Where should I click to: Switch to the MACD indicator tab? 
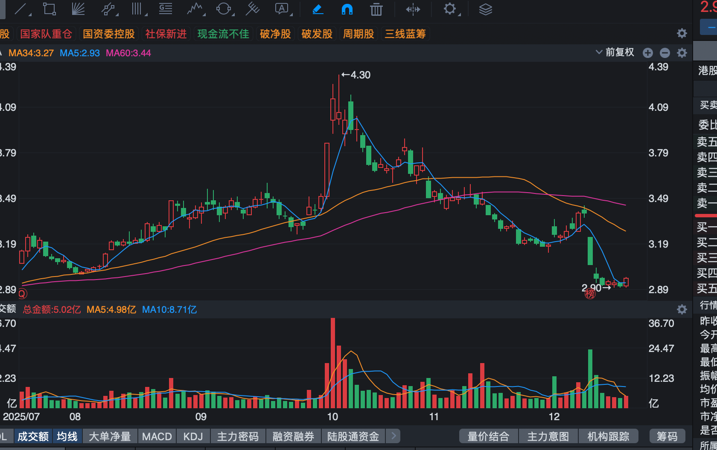coord(157,436)
